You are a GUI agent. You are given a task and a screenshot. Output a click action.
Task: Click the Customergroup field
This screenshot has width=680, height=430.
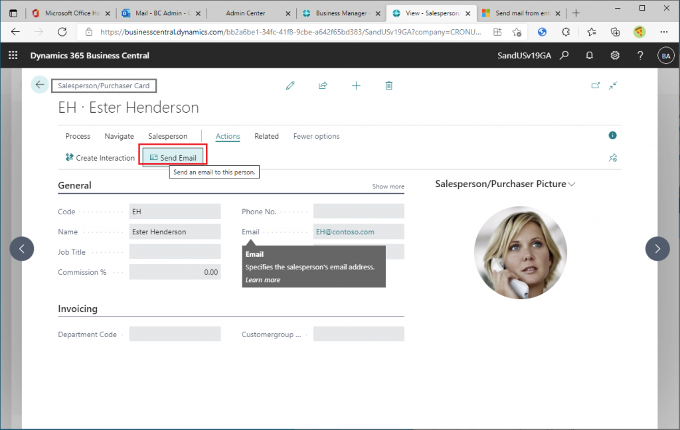[x=359, y=334]
